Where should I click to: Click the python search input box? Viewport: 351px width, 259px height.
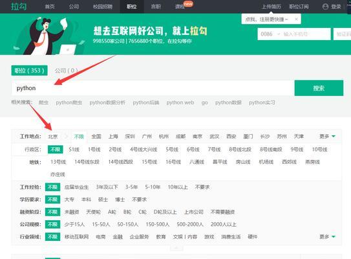point(152,88)
